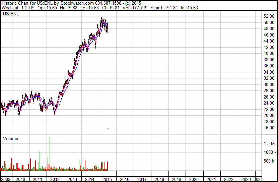The image size is (278, 182).
Task: Select the 1000 k volume axis label
Action: pyautogui.click(x=269, y=152)
